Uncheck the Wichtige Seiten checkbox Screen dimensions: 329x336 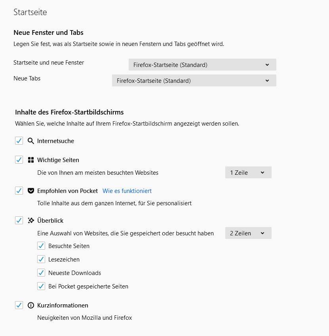19,160
